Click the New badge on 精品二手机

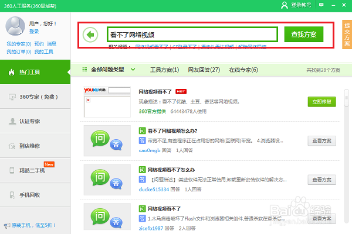pos(49,164)
